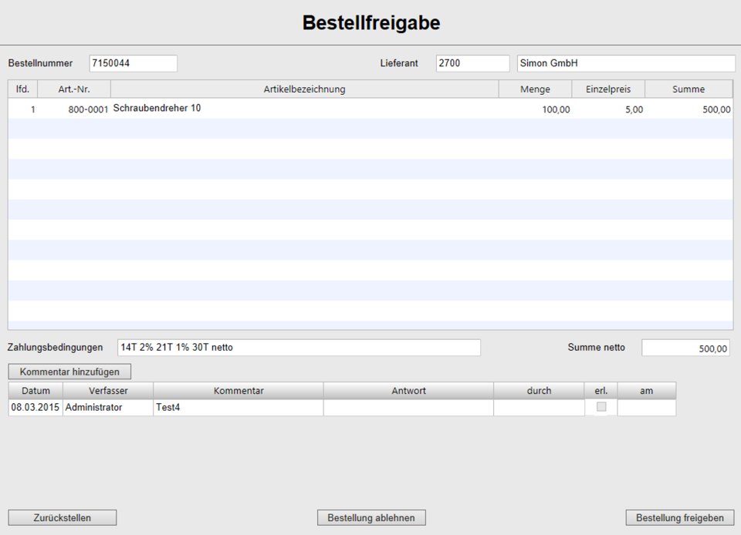This screenshot has height=535, width=741.
Task: Sort by Einzelpreis column header
Action: [608, 89]
